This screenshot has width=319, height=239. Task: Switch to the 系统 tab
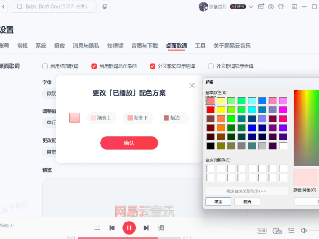click(41, 46)
